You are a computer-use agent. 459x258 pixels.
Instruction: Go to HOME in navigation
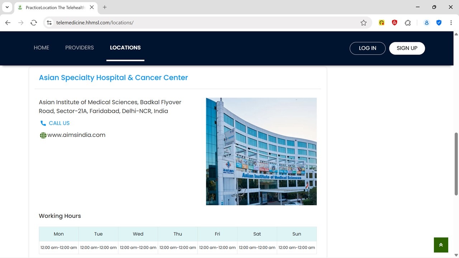pyautogui.click(x=42, y=48)
